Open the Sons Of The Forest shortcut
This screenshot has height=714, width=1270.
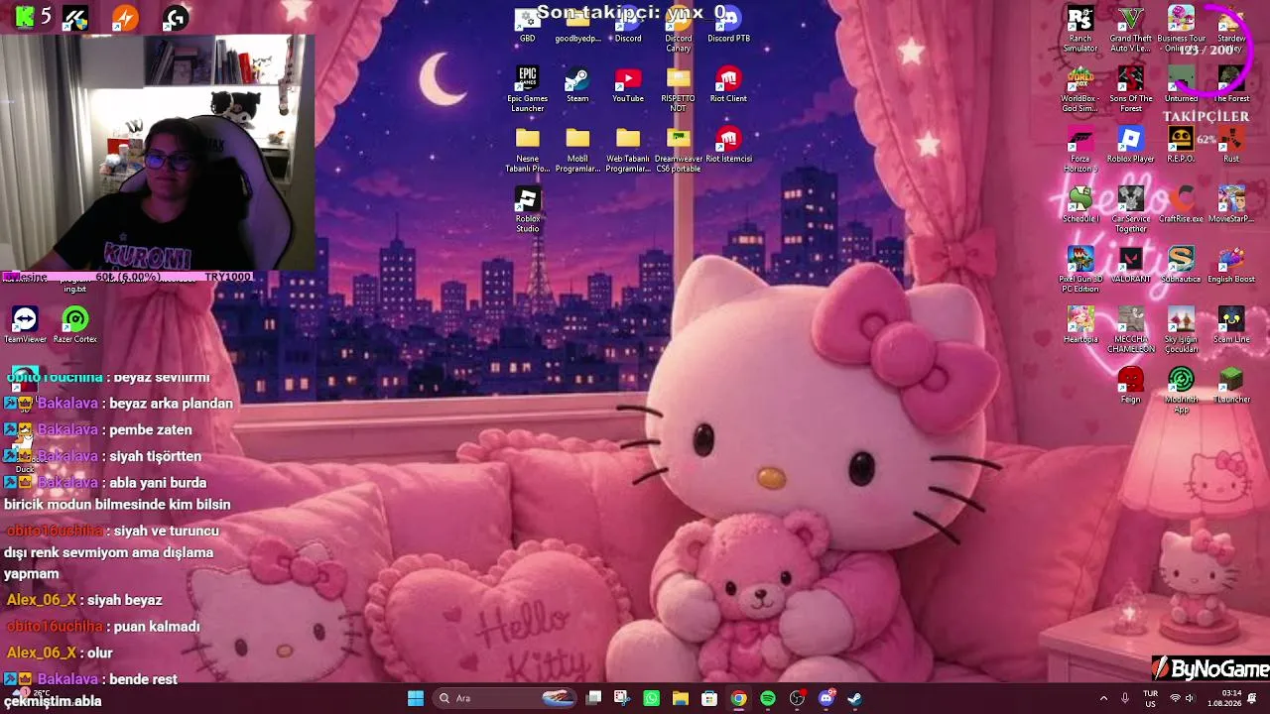tap(1130, 90)
